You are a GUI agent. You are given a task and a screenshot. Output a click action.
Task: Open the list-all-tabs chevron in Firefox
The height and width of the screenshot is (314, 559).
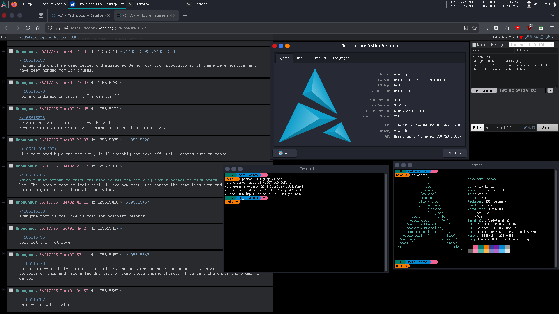coord(553,15)
